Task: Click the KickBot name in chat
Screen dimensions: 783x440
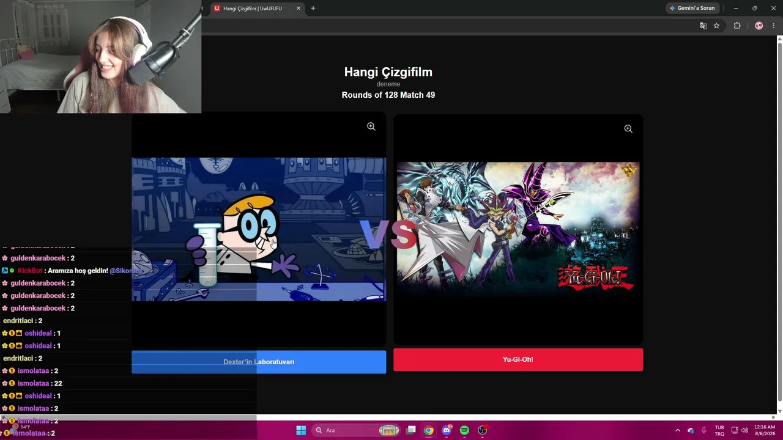Action: tap(30, 271)
